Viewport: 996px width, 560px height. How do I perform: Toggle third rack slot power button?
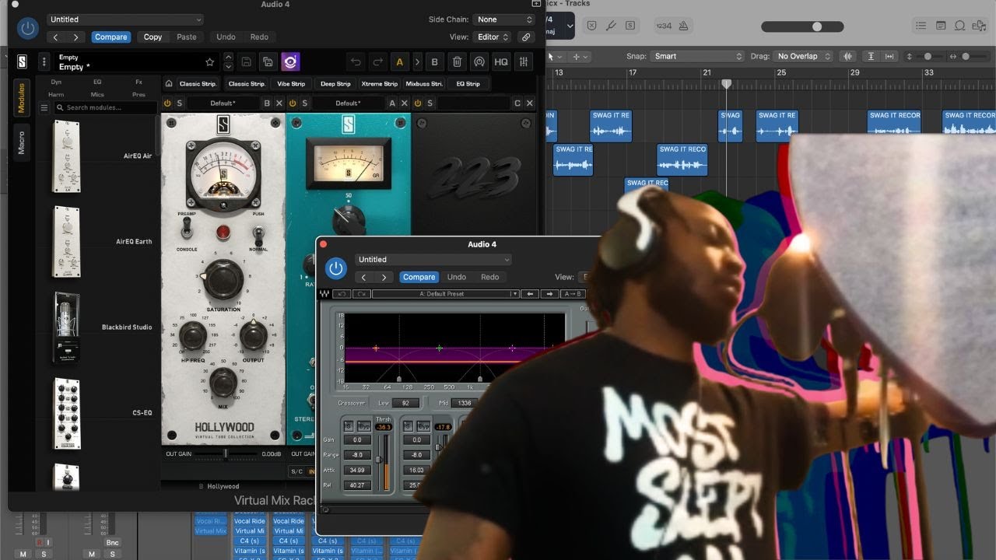(x=417, y=103)
